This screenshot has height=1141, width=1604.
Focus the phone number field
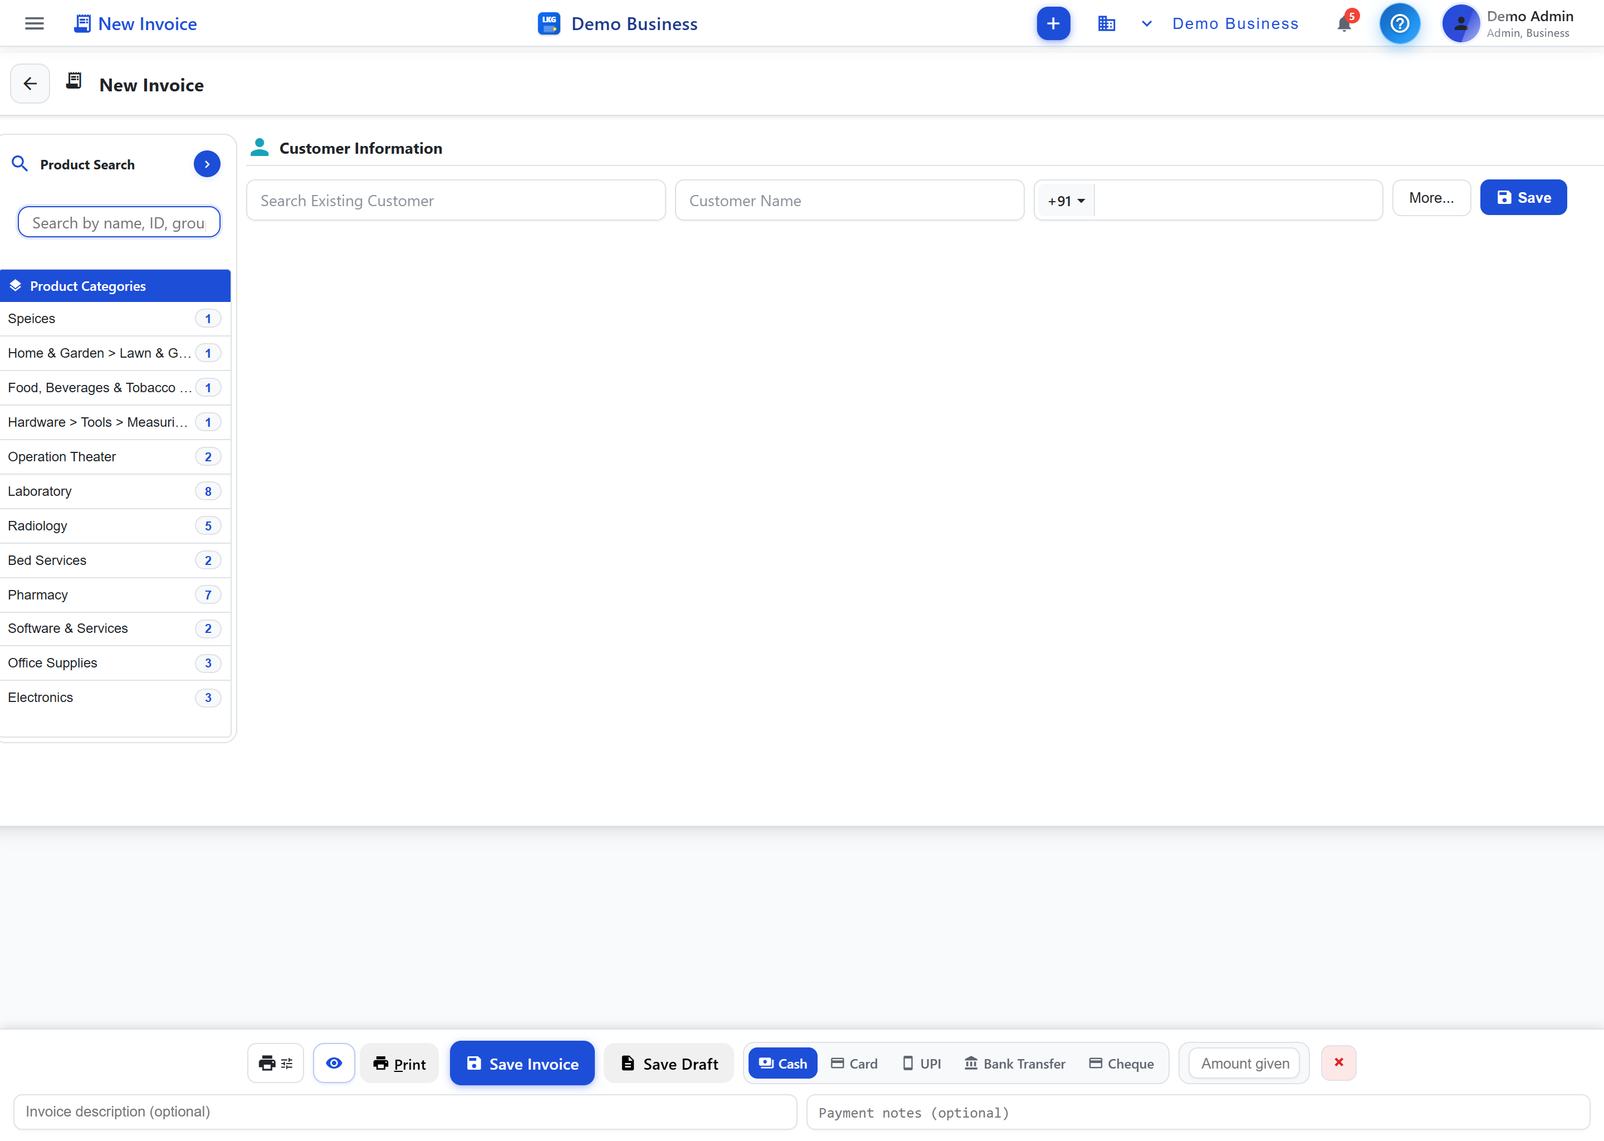1238,201
